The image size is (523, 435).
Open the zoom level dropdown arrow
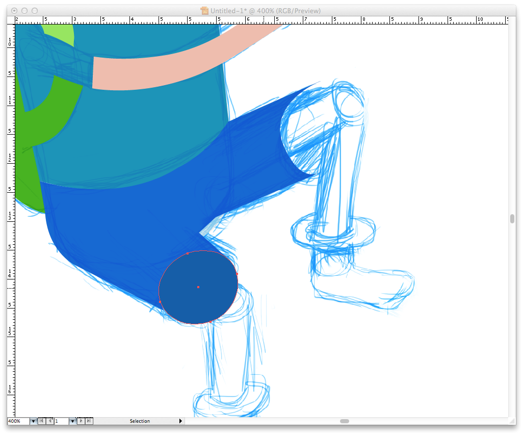pyautogui.click(x=34, y=421)
